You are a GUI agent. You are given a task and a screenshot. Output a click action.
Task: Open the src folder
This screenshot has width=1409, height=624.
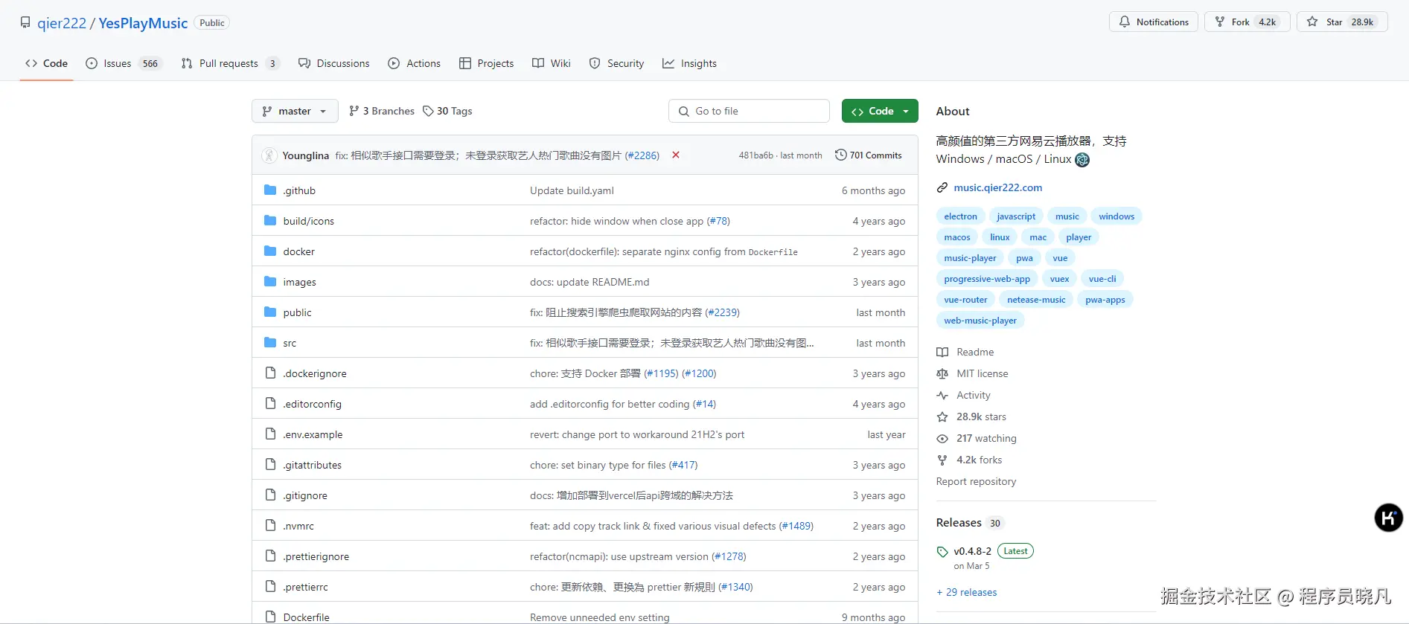[290, 343]
